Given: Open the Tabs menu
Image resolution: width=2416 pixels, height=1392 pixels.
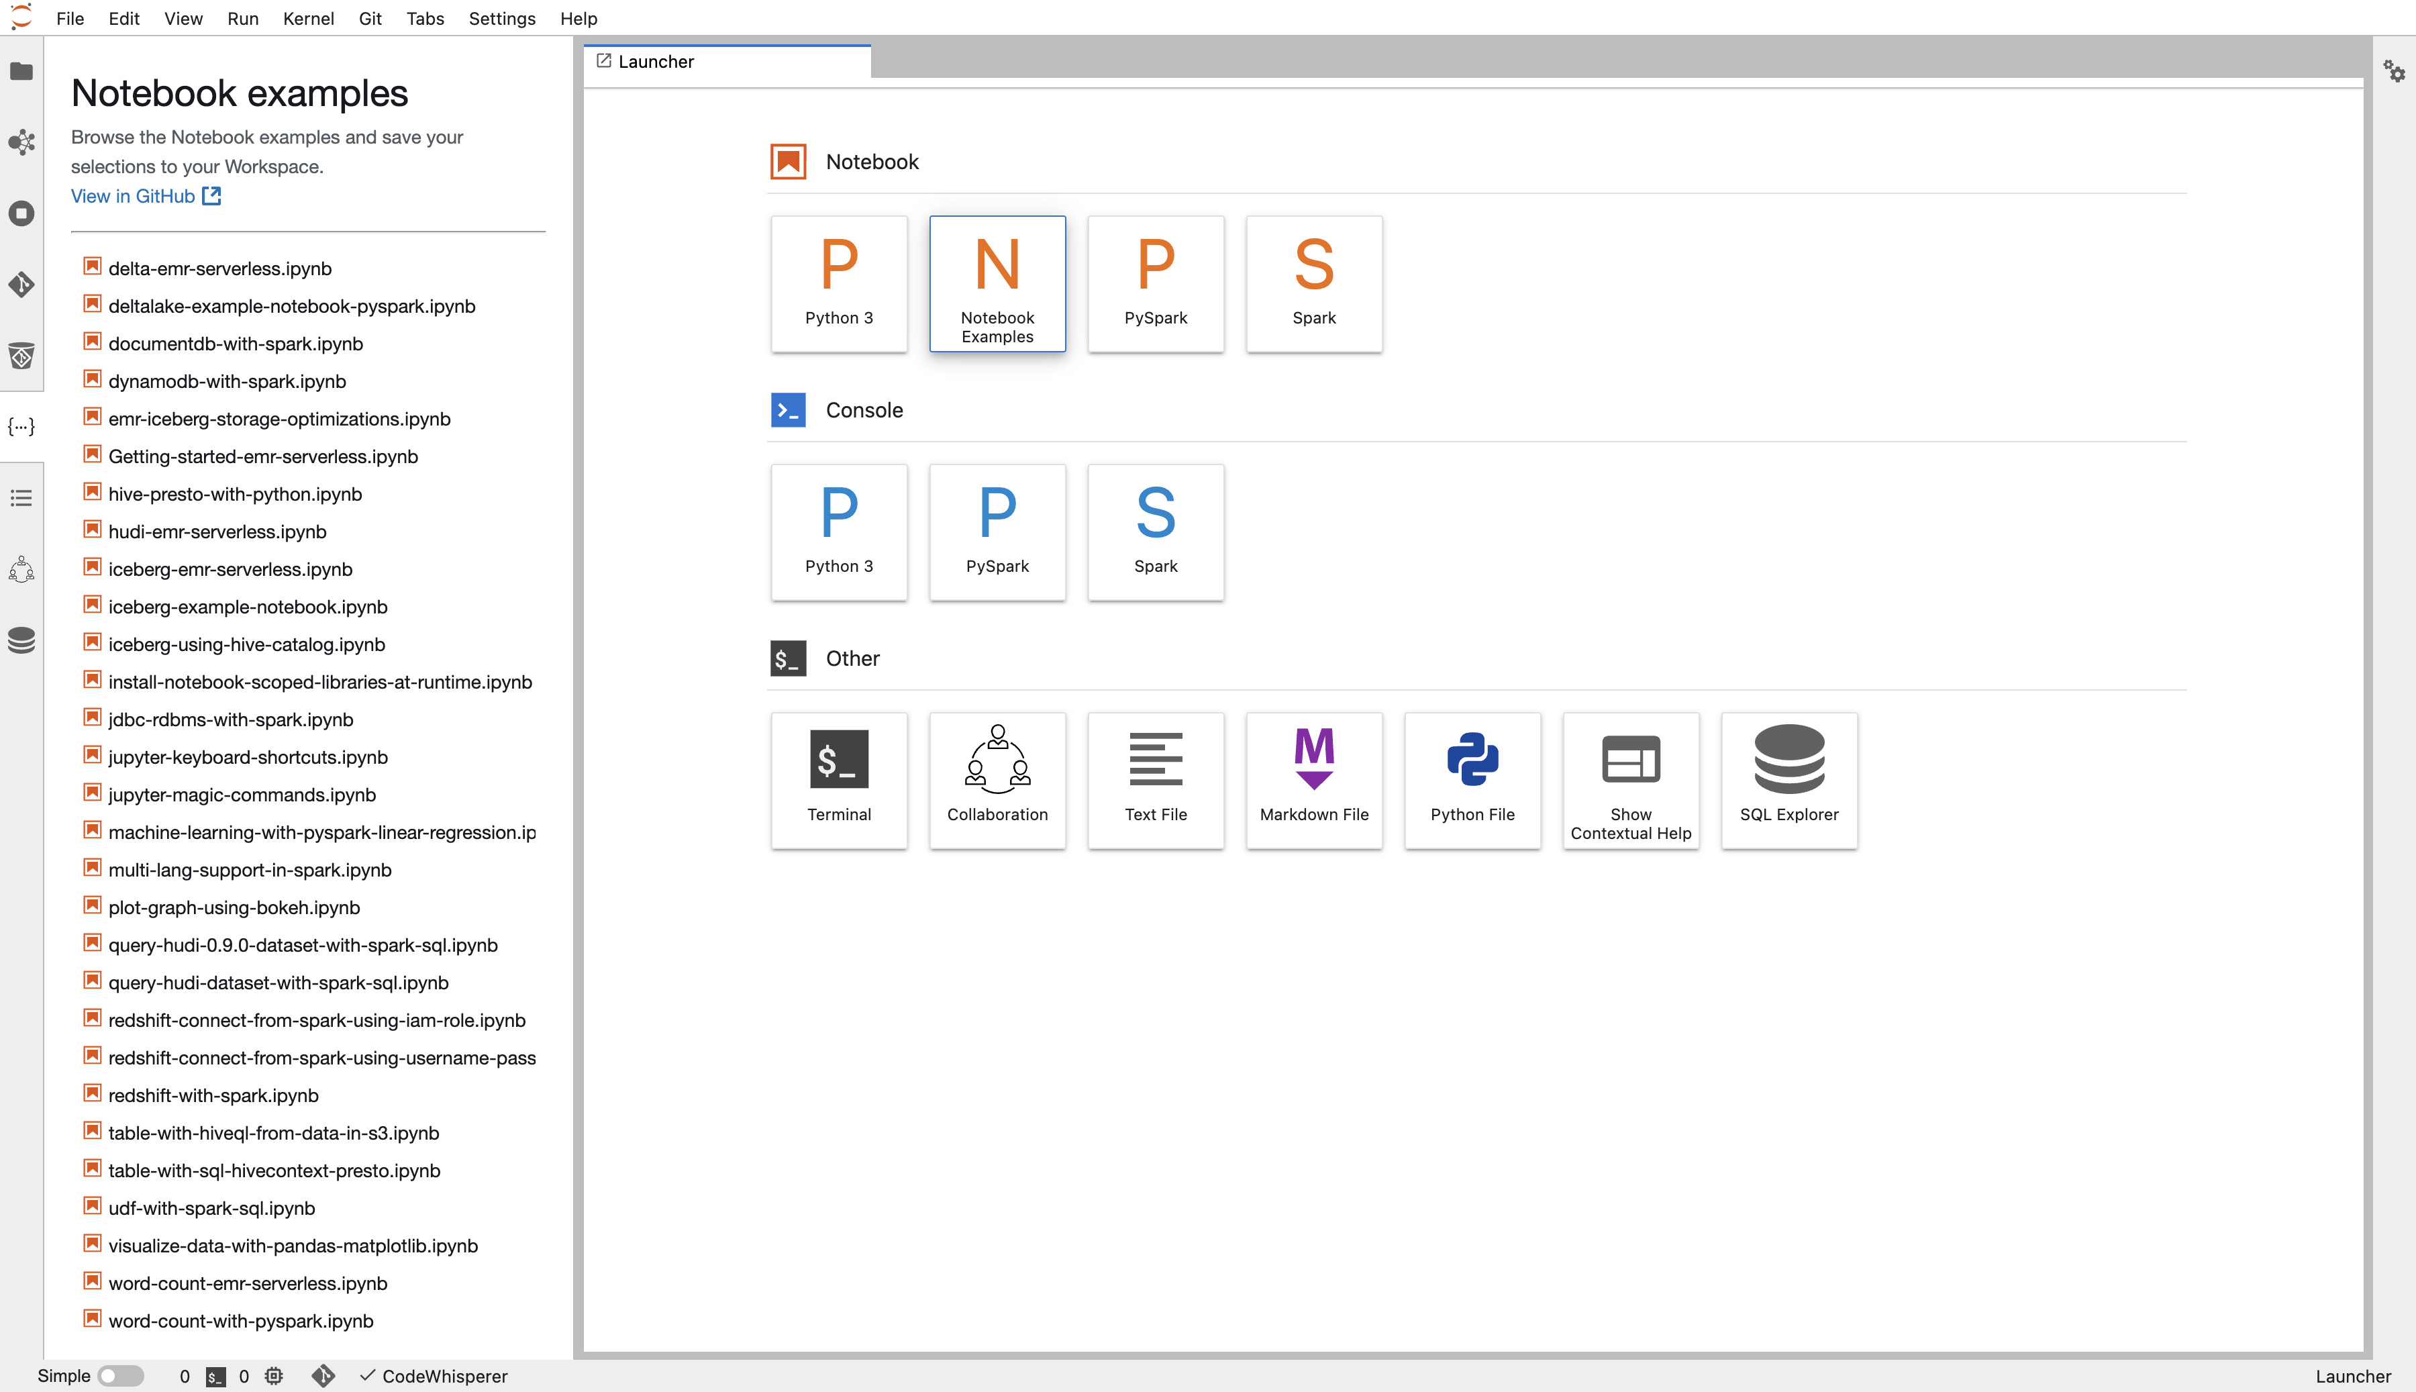Looking at the screenshot, I should coord(425,18).
